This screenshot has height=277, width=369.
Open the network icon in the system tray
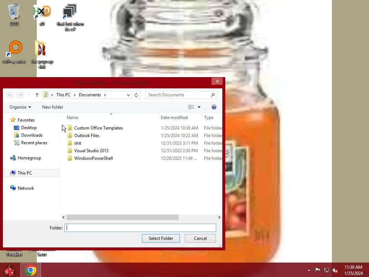(326, 270)
